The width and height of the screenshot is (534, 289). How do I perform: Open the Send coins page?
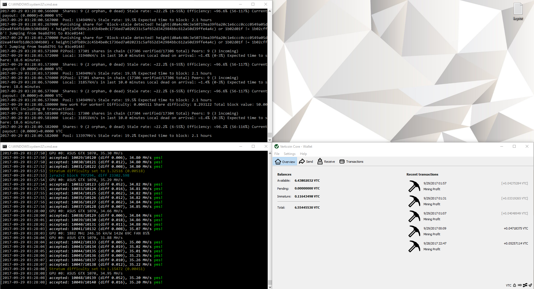coord(306,162)
